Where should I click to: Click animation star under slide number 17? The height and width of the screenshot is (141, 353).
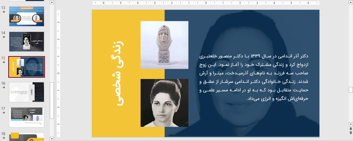4,113
